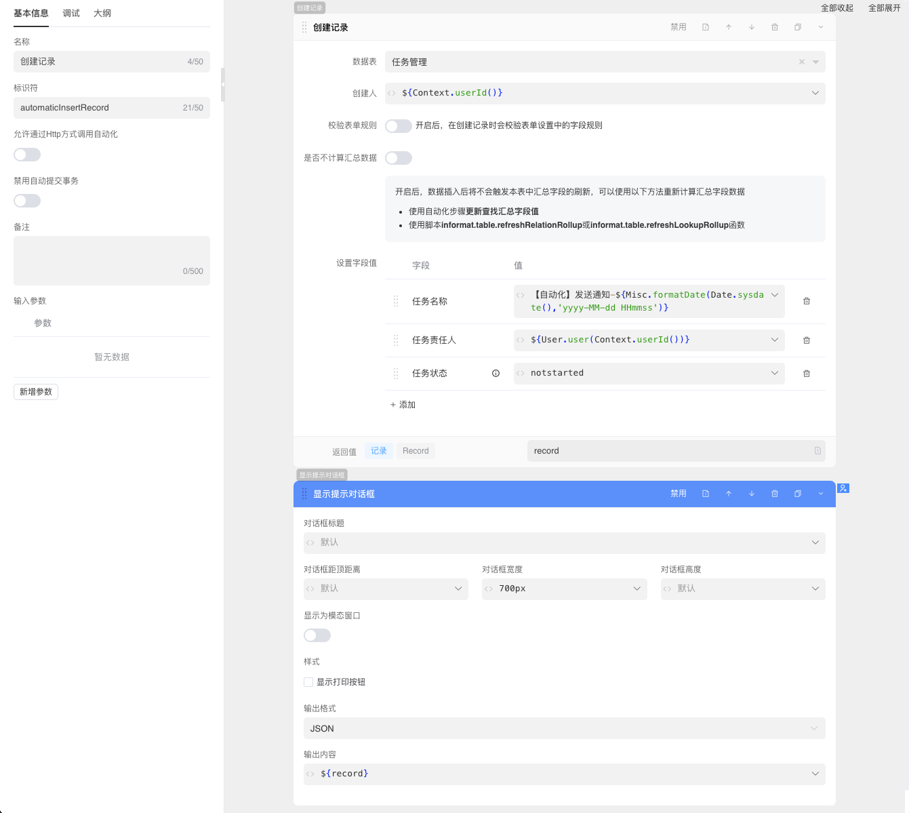The height and width of the screenshot is (813, 909).
Task: Click the info icon beside 任务状态
Action: pos(496,374)
